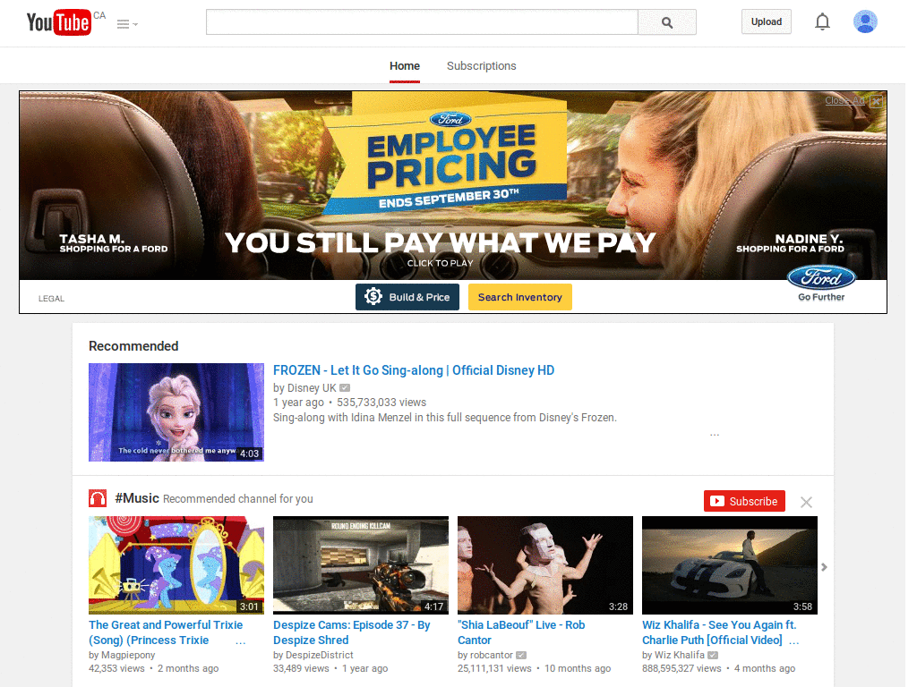Show next videos with right chevron
This screenshot has height=687, width=917.
[x=824, y=567]
